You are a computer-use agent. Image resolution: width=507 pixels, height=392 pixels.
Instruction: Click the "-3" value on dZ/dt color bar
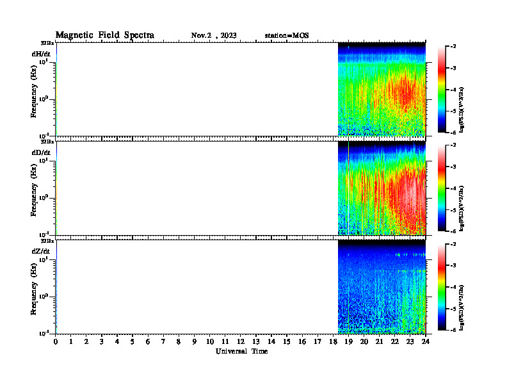click(453, 265)
